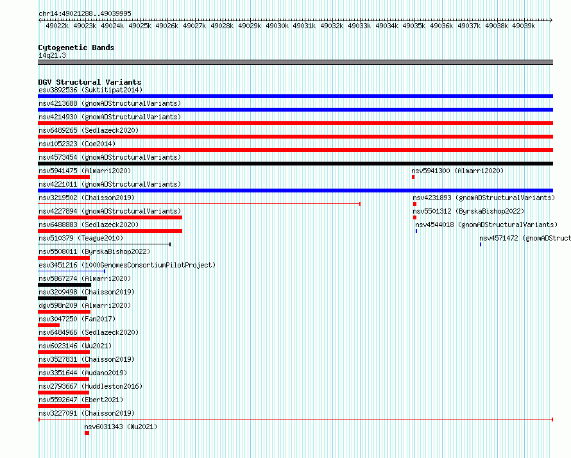Click the chr14:49021288..49039995 position label
The height and width of the screenshot is (458, 571).
(x=85, y=13)
